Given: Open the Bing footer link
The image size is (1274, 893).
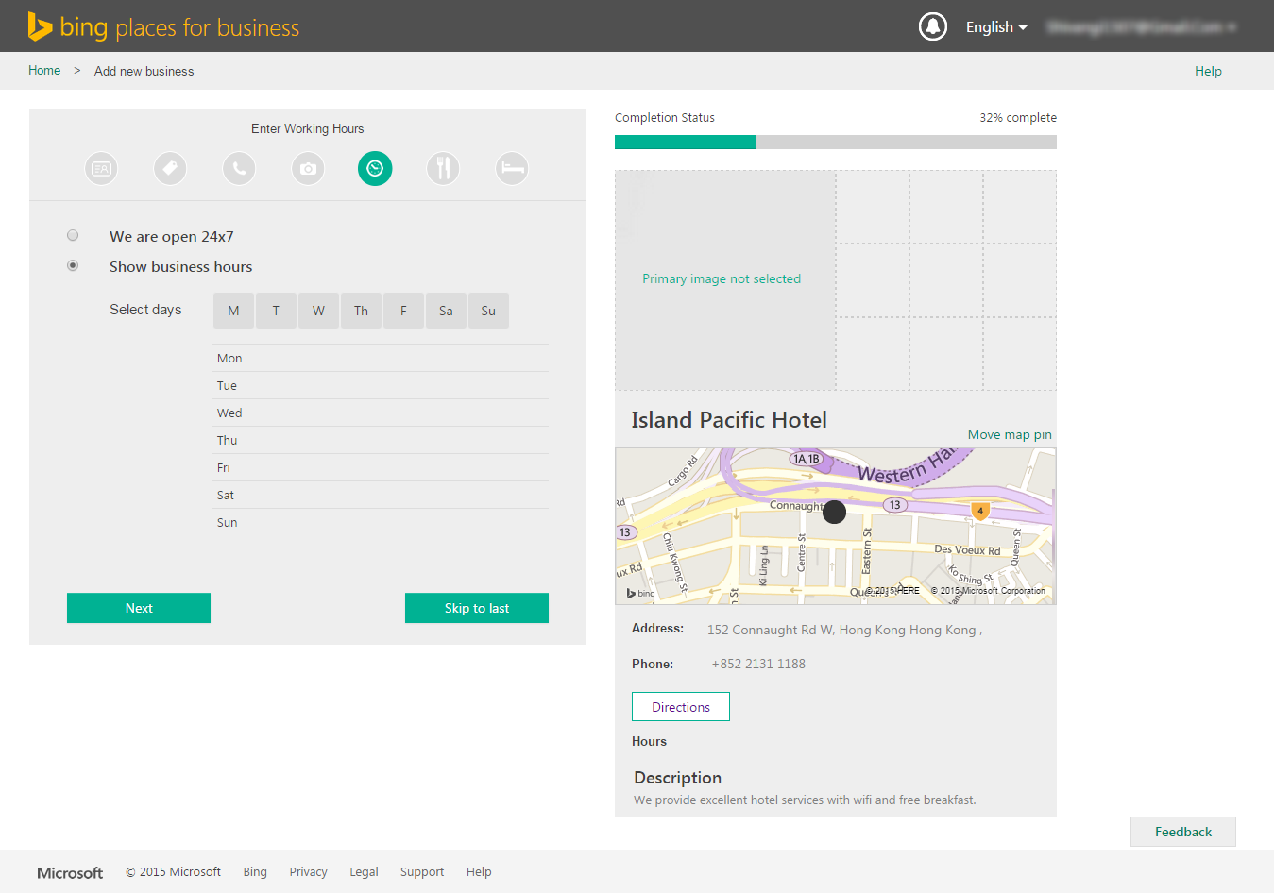Looking at the screenshot, I should tap(255, 872).
